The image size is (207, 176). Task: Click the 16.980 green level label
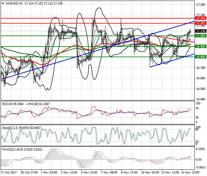coord(200,46)
